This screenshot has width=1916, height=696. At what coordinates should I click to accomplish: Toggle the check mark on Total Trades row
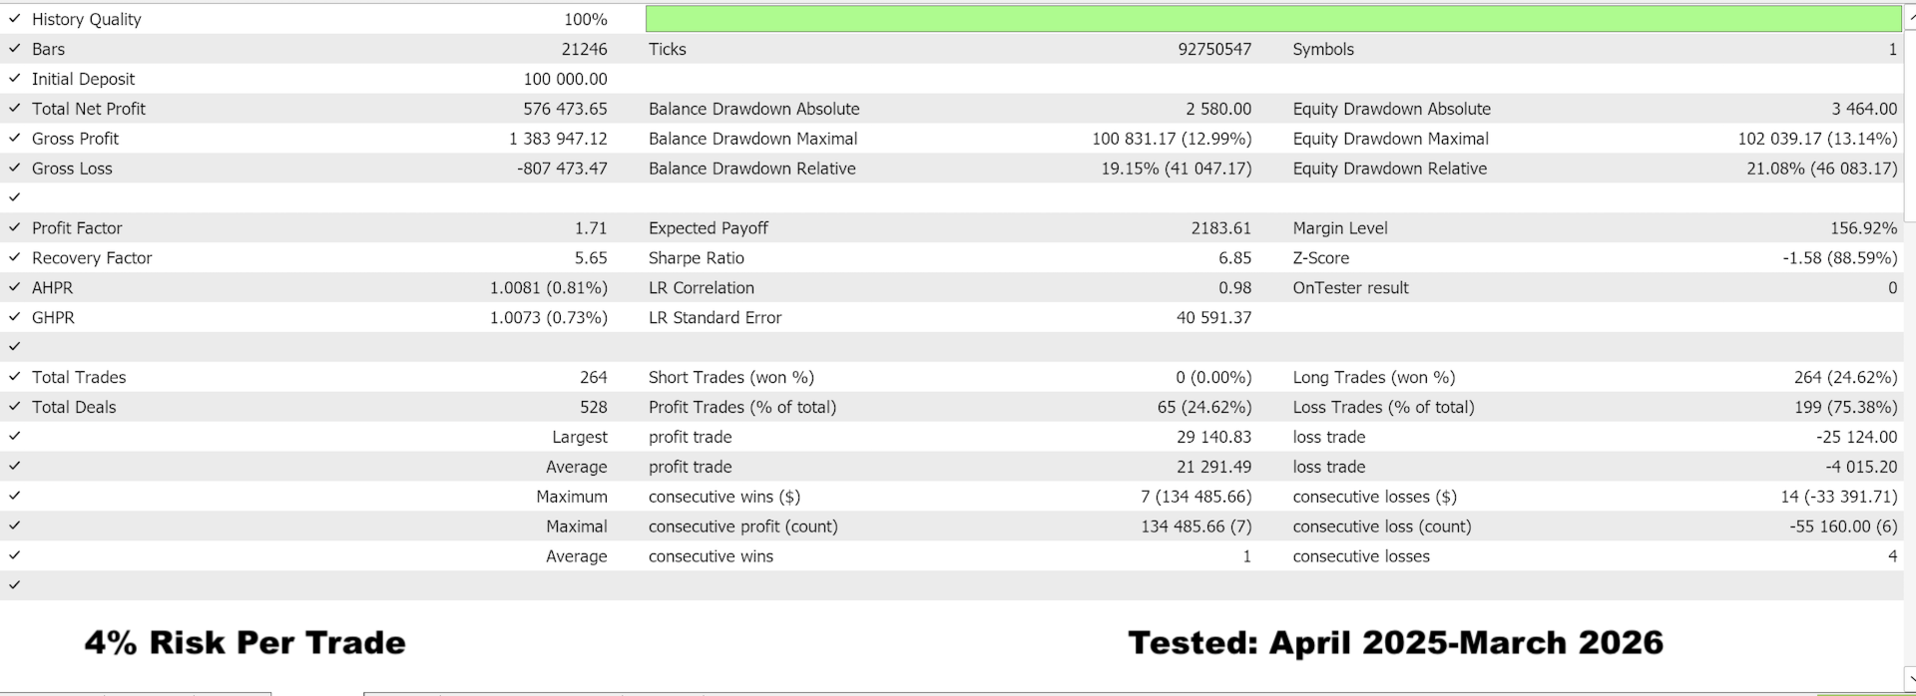pos(14,377)
